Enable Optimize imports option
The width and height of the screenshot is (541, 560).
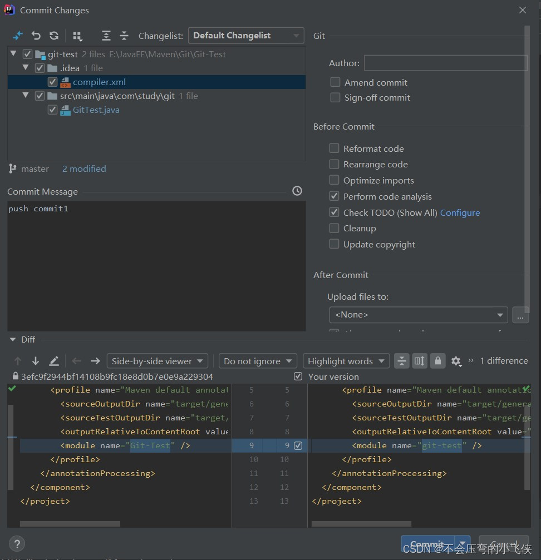(x=334, y=180)
